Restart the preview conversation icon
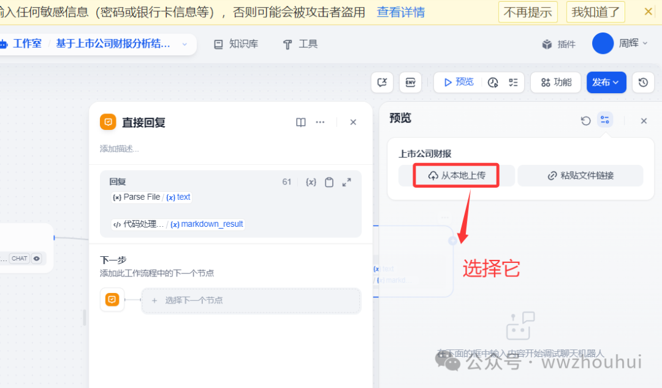 (x=585, y=121)
